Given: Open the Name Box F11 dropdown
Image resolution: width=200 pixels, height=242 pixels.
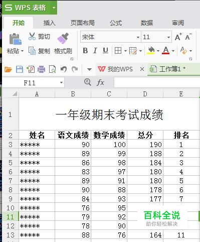Looking at the screenshot, I should 61,82.
